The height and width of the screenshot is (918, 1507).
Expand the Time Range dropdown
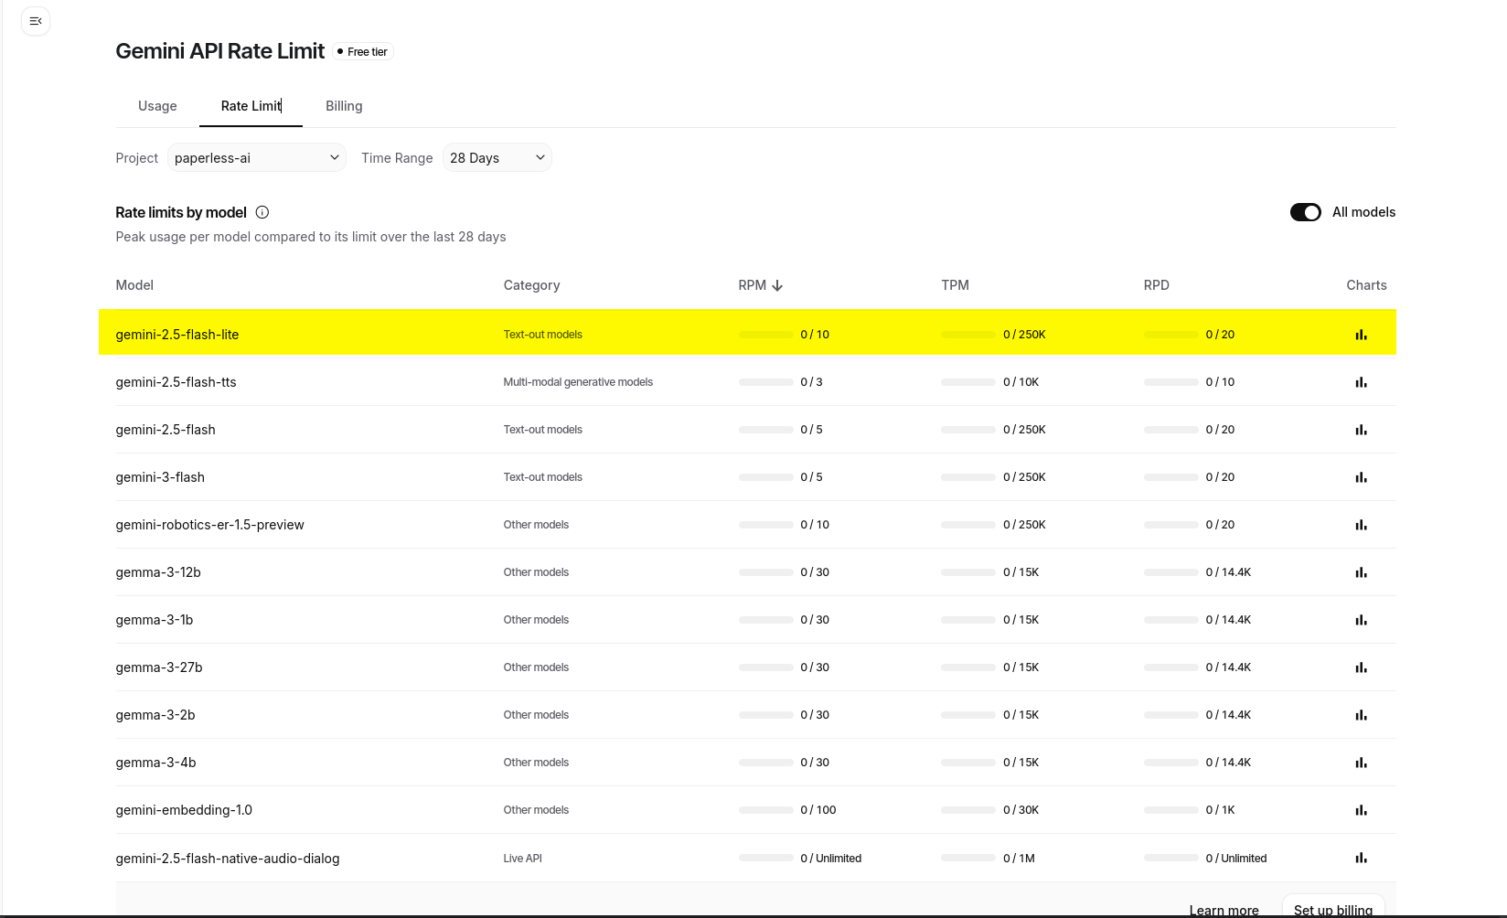[x=497, y=157]
